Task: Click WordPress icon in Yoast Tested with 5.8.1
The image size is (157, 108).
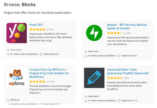Action: pos(41,54)
